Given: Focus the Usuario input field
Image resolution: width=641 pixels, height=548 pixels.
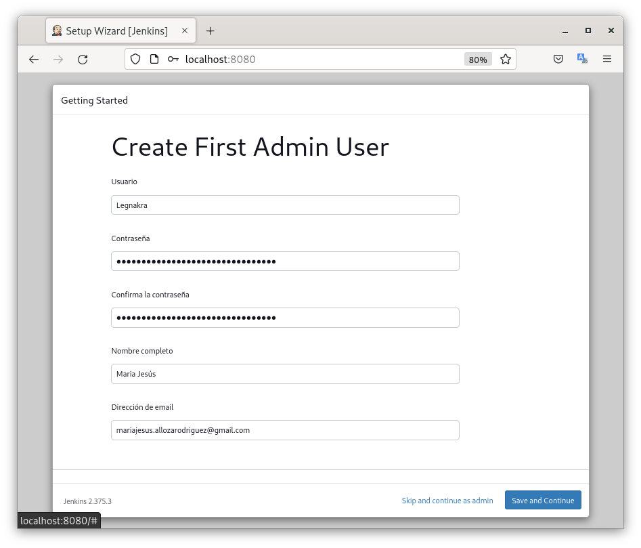Looking at the screenshot, I should 285,205.
